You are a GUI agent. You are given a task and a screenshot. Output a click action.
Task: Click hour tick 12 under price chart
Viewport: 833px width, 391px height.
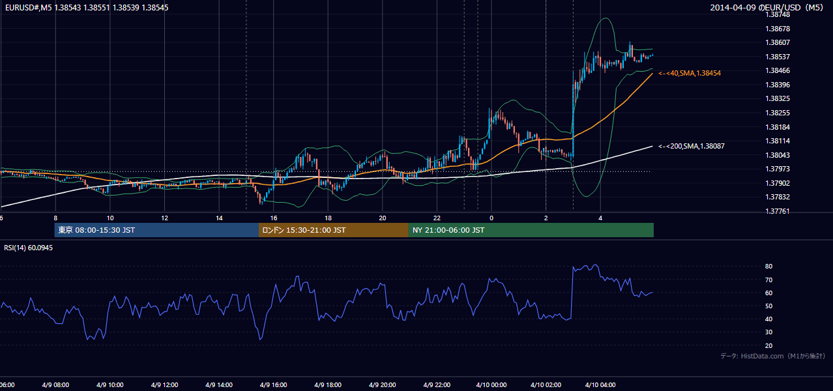[x=164, y=218]
